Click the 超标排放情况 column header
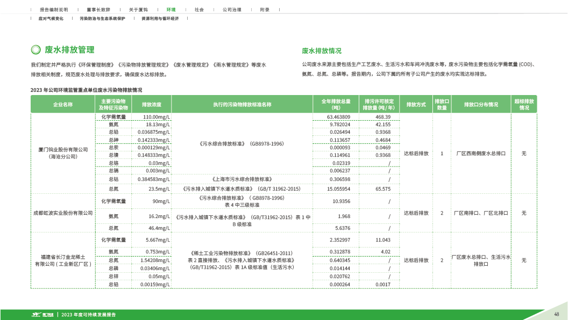 point(524,104)
